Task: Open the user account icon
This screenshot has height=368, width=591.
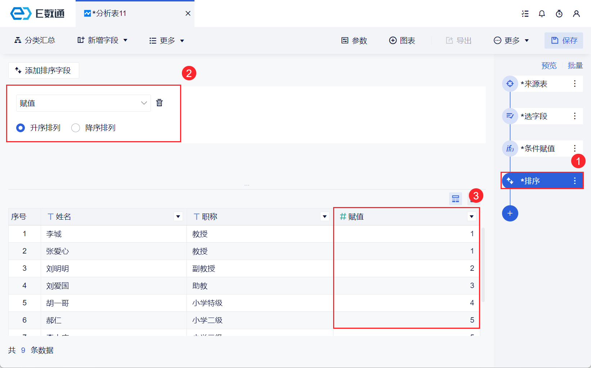Action: coord(576,14)
